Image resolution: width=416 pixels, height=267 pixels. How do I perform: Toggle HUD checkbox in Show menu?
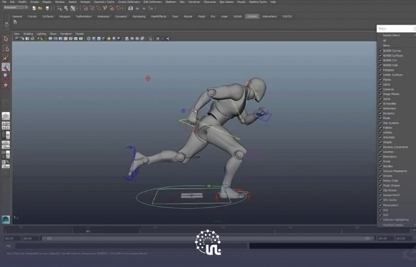[380, 215]
